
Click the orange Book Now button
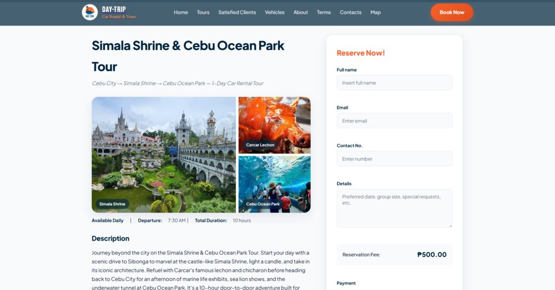(x=452, y=12)
